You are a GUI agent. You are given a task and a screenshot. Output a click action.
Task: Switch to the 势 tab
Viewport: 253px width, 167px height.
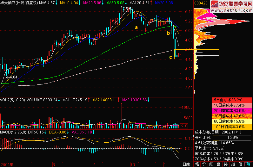coord(226,164)
